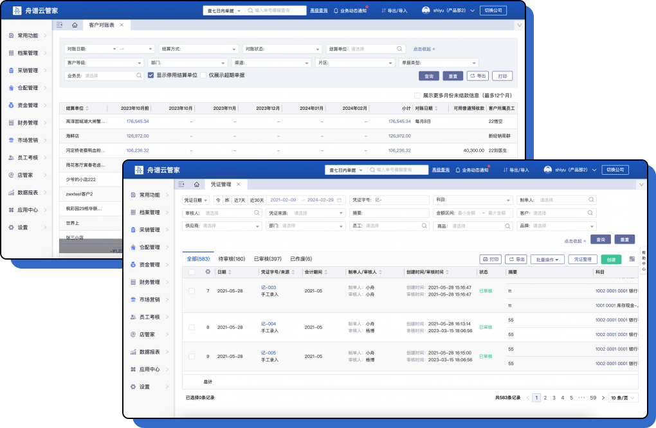Viewport: 656px width, 428px height.
Task: Switch to the 待审核(180) tab
Action: (232, 259)
